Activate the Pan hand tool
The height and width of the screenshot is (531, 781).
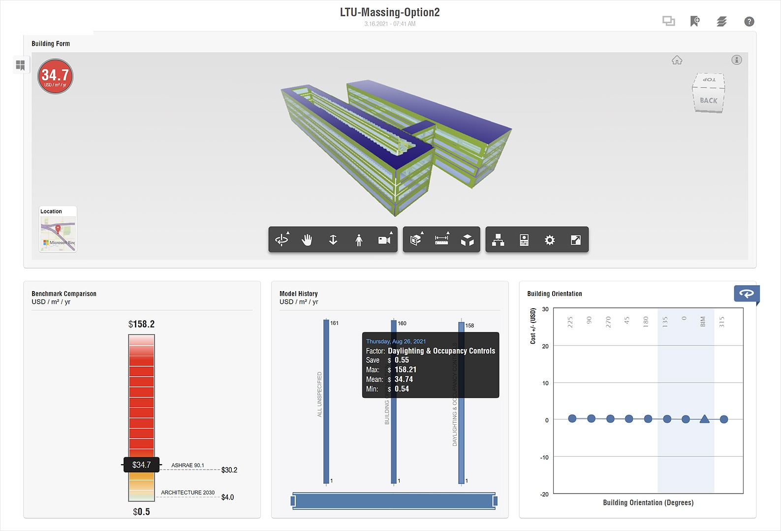coord(307,240)
